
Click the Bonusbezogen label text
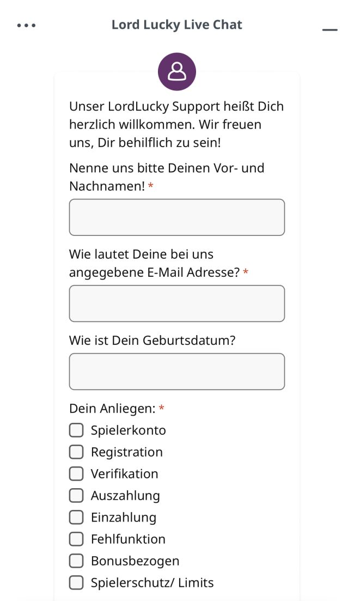coord(135,561)
